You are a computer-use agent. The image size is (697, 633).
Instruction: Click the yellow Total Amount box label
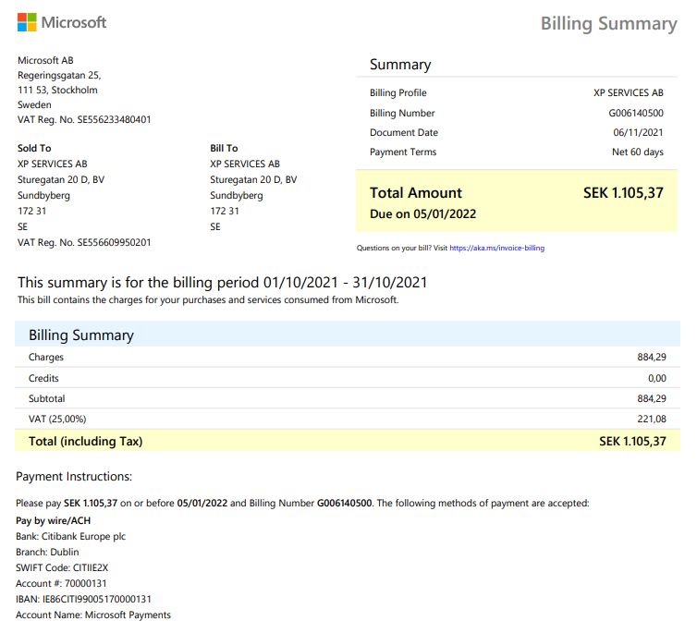pyautogui.click(x=415, y=193)
